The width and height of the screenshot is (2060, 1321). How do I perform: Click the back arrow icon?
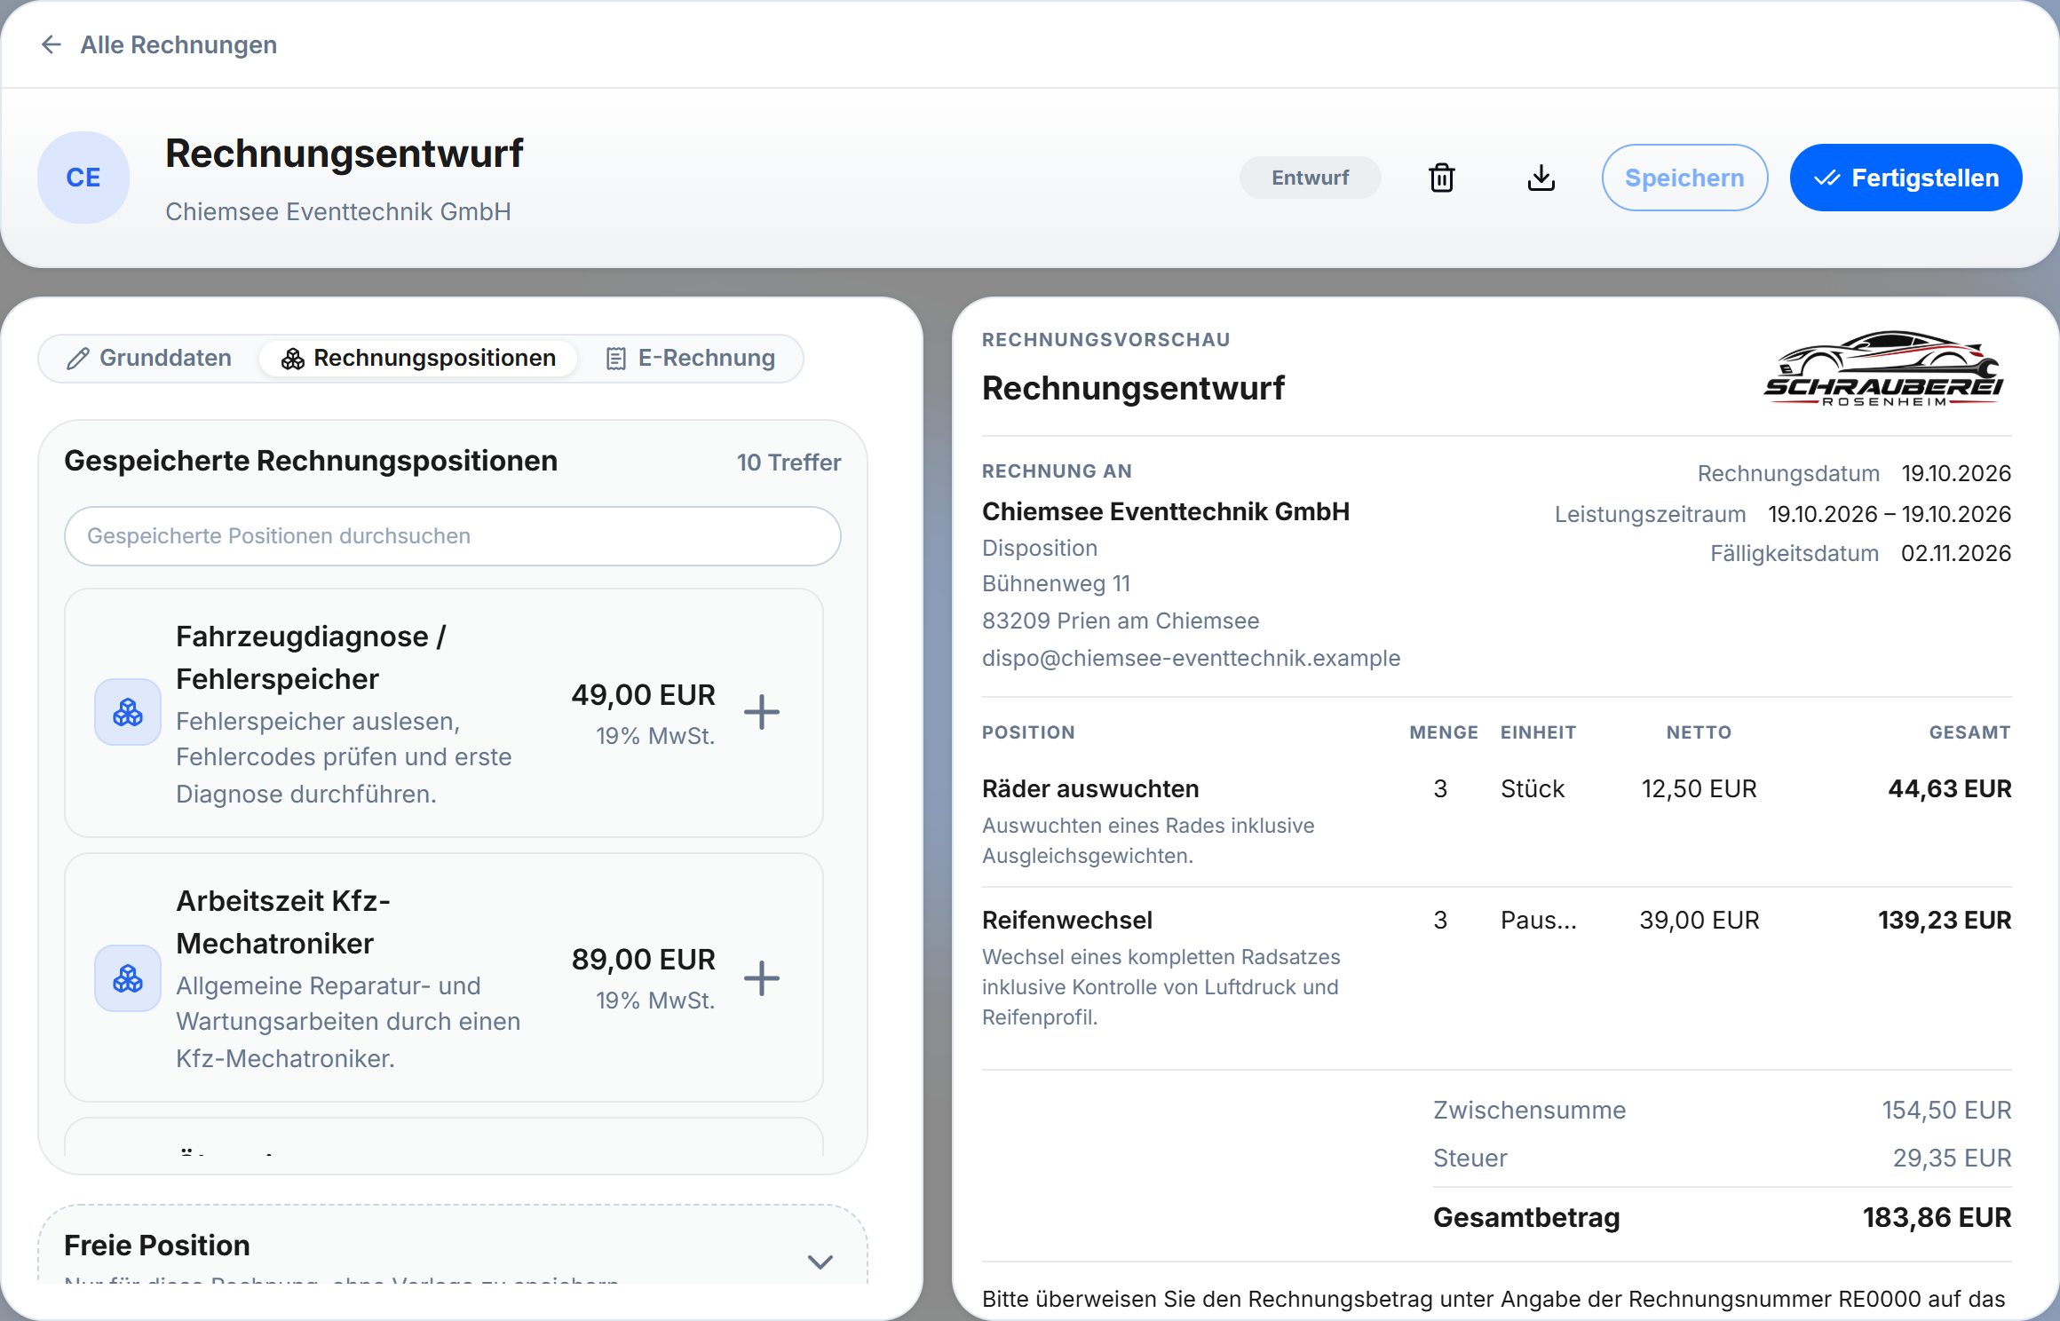(x=51, y=44)
